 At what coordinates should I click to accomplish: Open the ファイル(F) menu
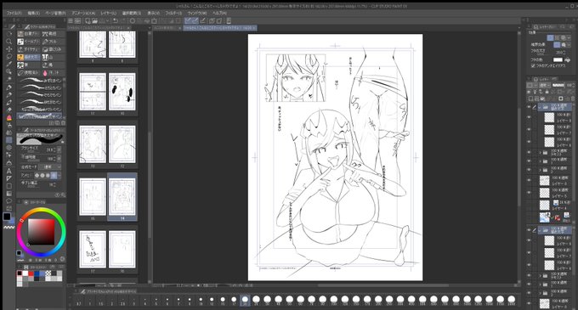click(14, 13)
